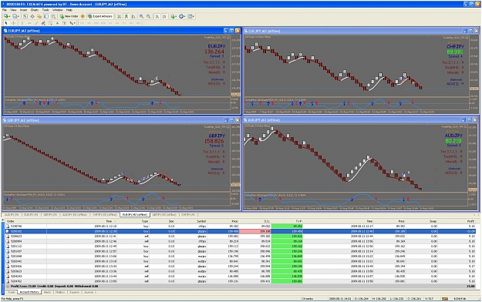Screen dimensions: 482x302
Task: Open the Trade tab in Terminal
Action: coord(12,292)
